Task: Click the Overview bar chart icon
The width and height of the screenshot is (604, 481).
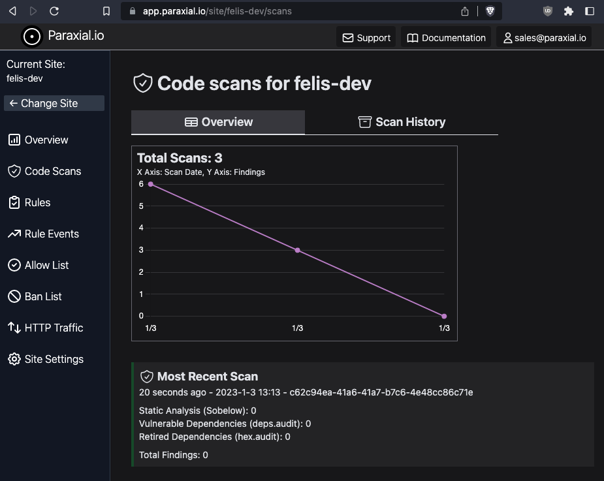Action: tap(14, 140)
